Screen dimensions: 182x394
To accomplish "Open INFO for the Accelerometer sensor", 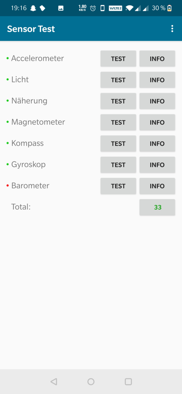I will 157,59.
